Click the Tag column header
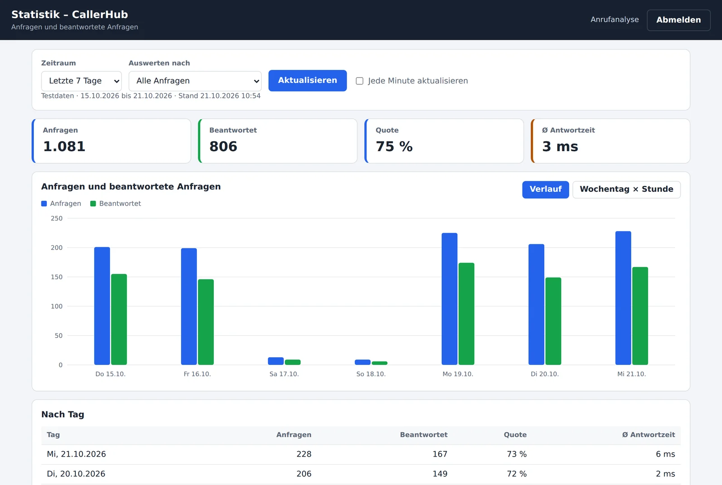The width and height of the screenshot is (722, 485). click(x=53, y=434)
